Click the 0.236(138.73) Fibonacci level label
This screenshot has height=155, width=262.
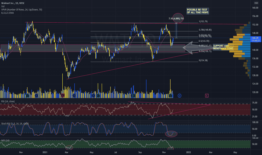(205, 51)
